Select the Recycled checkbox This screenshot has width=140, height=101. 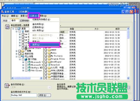pyautogui.click(x=46, y=65)
